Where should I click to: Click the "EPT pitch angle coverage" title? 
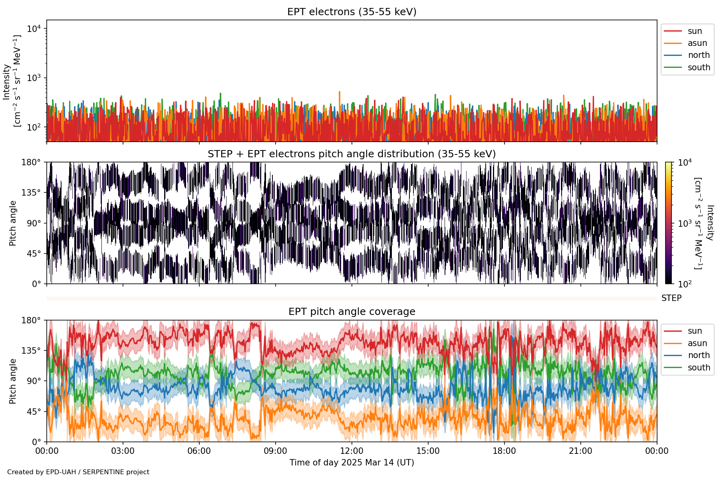click(352, 312)
